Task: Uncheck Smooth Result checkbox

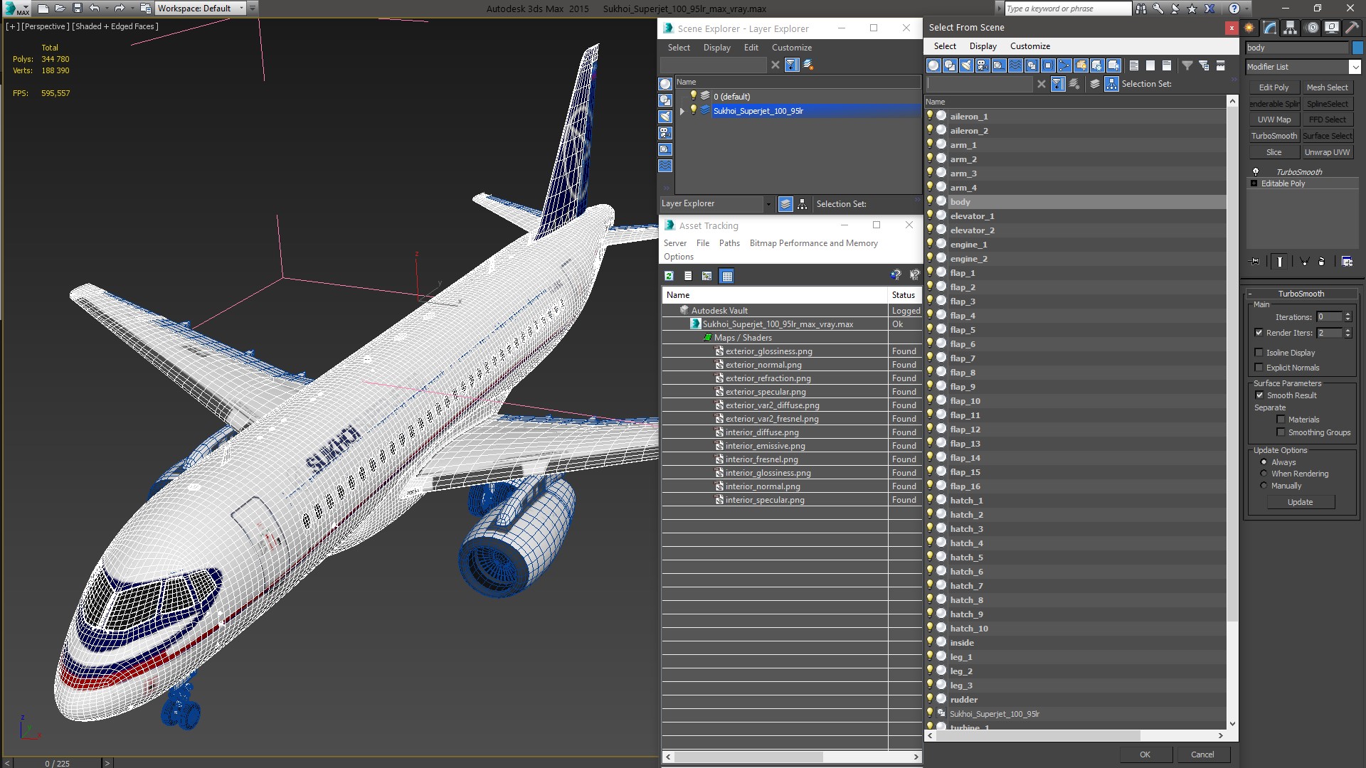Action: 1259,395
